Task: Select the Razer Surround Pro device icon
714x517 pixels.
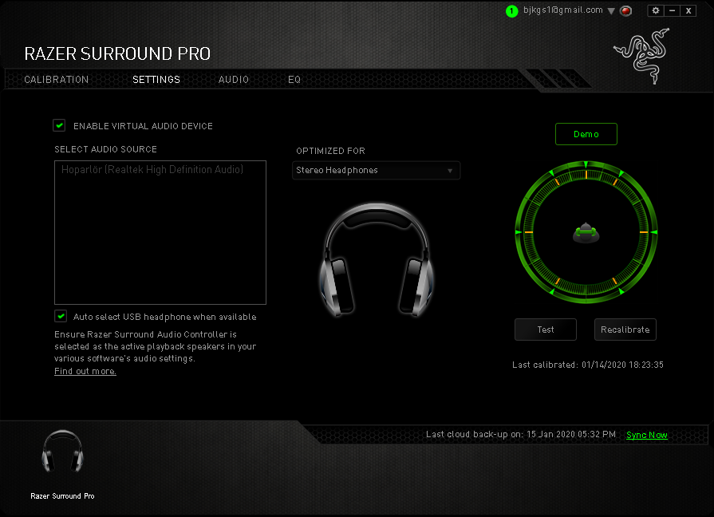Action: (62, 451)
